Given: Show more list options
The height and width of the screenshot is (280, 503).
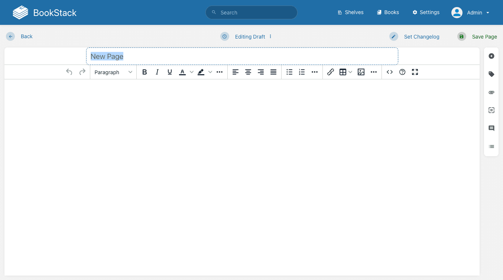Looking at the screenshot, I should 315,72.
